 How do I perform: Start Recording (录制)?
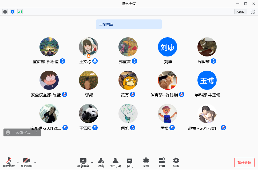click(146, 162)
